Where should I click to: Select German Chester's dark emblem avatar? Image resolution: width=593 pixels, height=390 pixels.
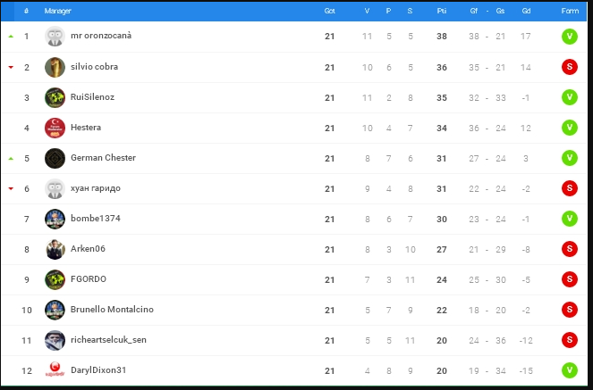point(55,158)
